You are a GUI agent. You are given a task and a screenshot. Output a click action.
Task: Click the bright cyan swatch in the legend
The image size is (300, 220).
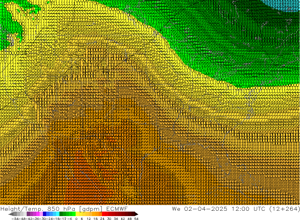click(x=58, y=214)
